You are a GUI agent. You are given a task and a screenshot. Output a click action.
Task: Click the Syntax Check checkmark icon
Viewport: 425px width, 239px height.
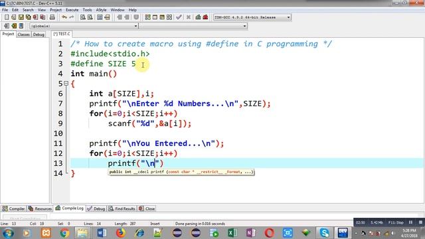point(179,17)
